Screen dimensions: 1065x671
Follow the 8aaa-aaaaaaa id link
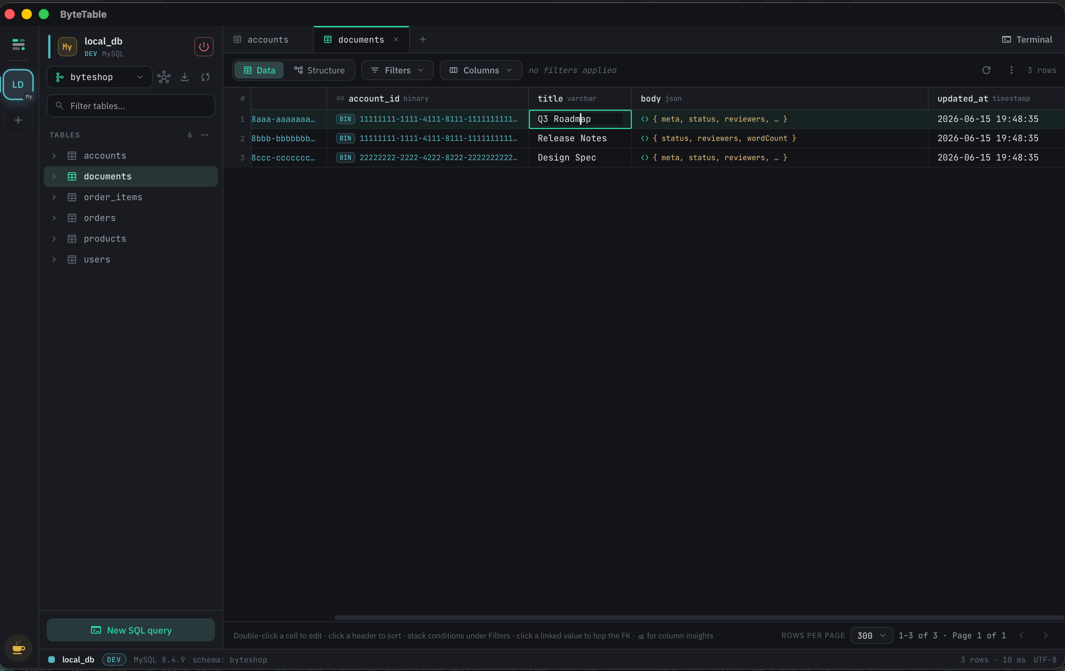coord(283,119)
